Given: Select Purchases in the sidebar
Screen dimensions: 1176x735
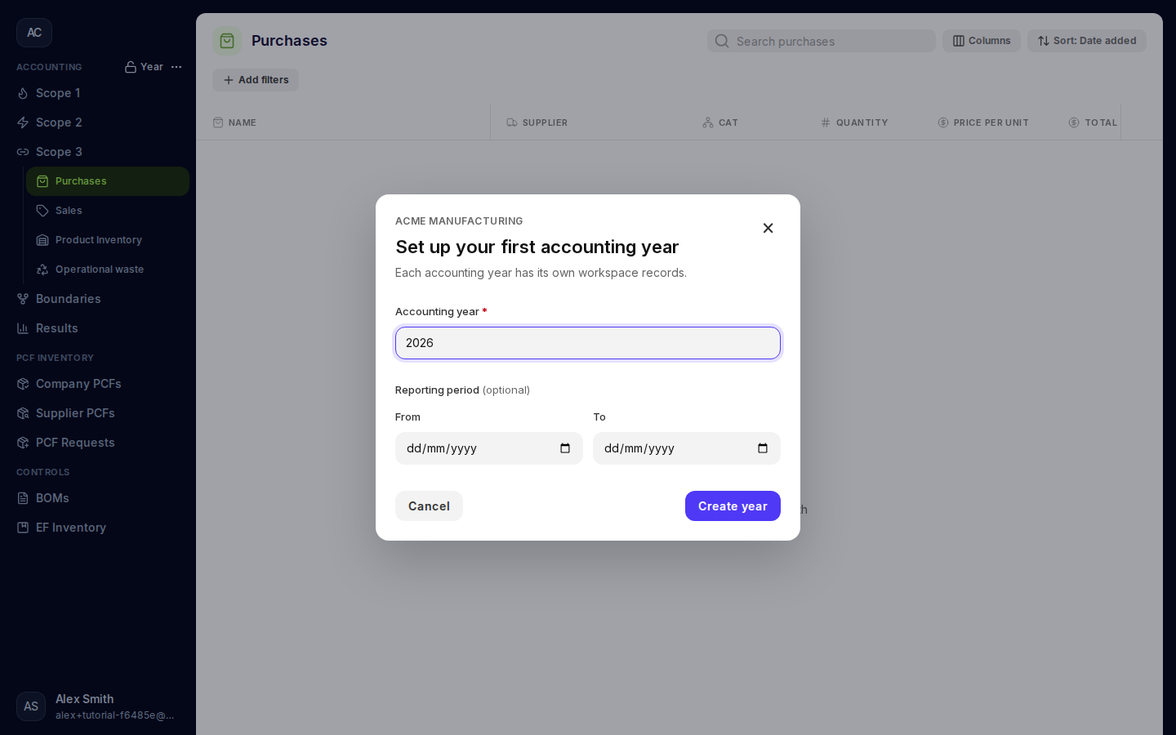Looking at the screenshot, I should click(x=108, y=181).
